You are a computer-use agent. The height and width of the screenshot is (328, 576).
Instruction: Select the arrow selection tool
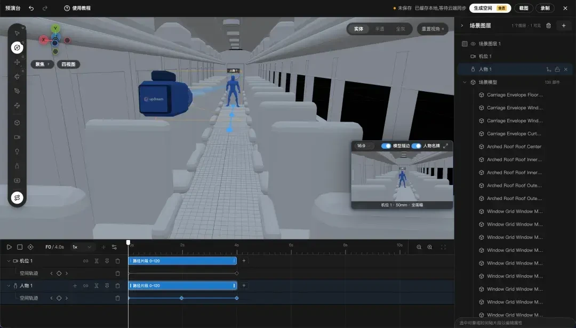[17, 33]
